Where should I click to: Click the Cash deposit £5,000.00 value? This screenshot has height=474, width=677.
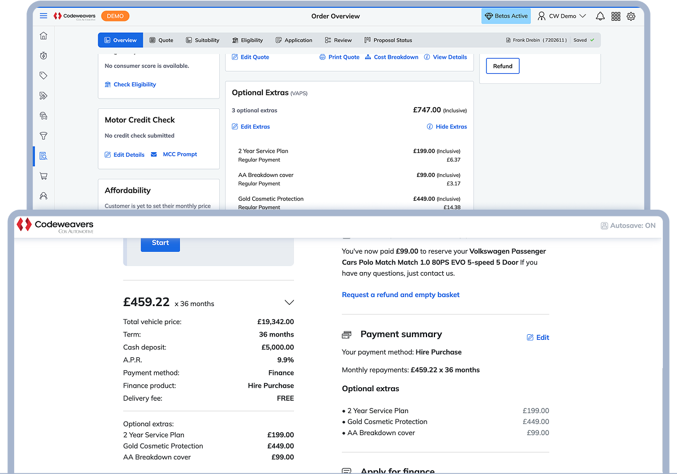tap(278, 347)
